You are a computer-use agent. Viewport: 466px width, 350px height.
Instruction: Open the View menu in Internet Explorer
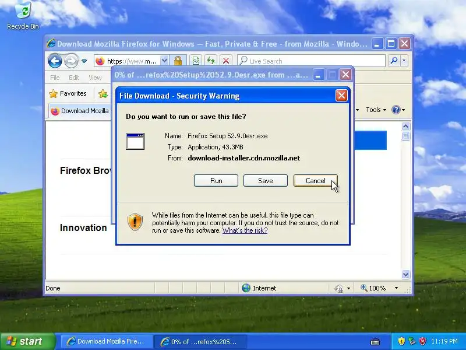[95, 78]
